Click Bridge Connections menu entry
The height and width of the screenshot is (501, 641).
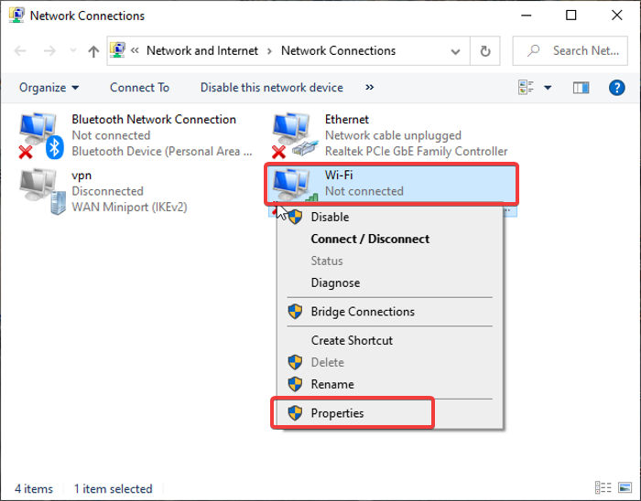(363, 312)
